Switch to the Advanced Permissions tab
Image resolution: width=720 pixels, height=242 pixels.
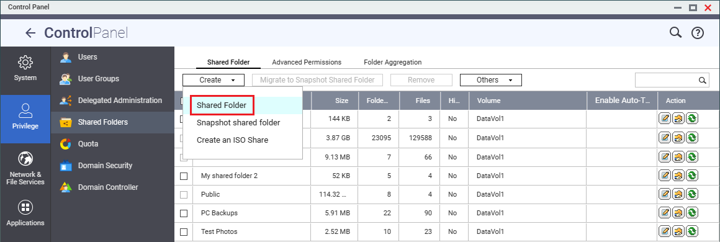(x=307, y=62)
